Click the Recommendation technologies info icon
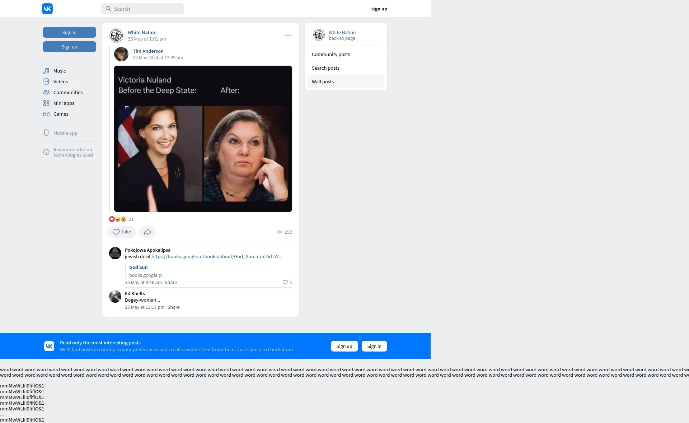This screenshot has height=423, width=689. (46, 152)
